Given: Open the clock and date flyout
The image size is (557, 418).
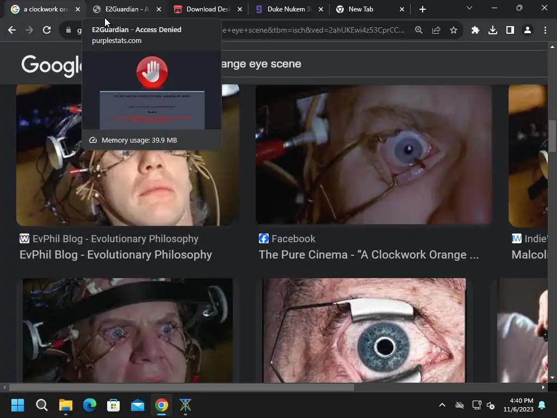Looking at the screenshot, I should (518, 405).
